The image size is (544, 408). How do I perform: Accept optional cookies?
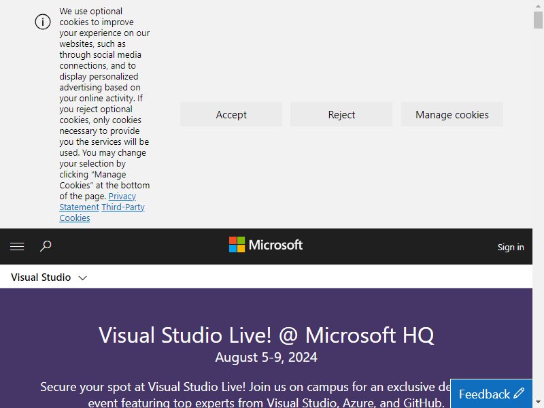point(231,114)
